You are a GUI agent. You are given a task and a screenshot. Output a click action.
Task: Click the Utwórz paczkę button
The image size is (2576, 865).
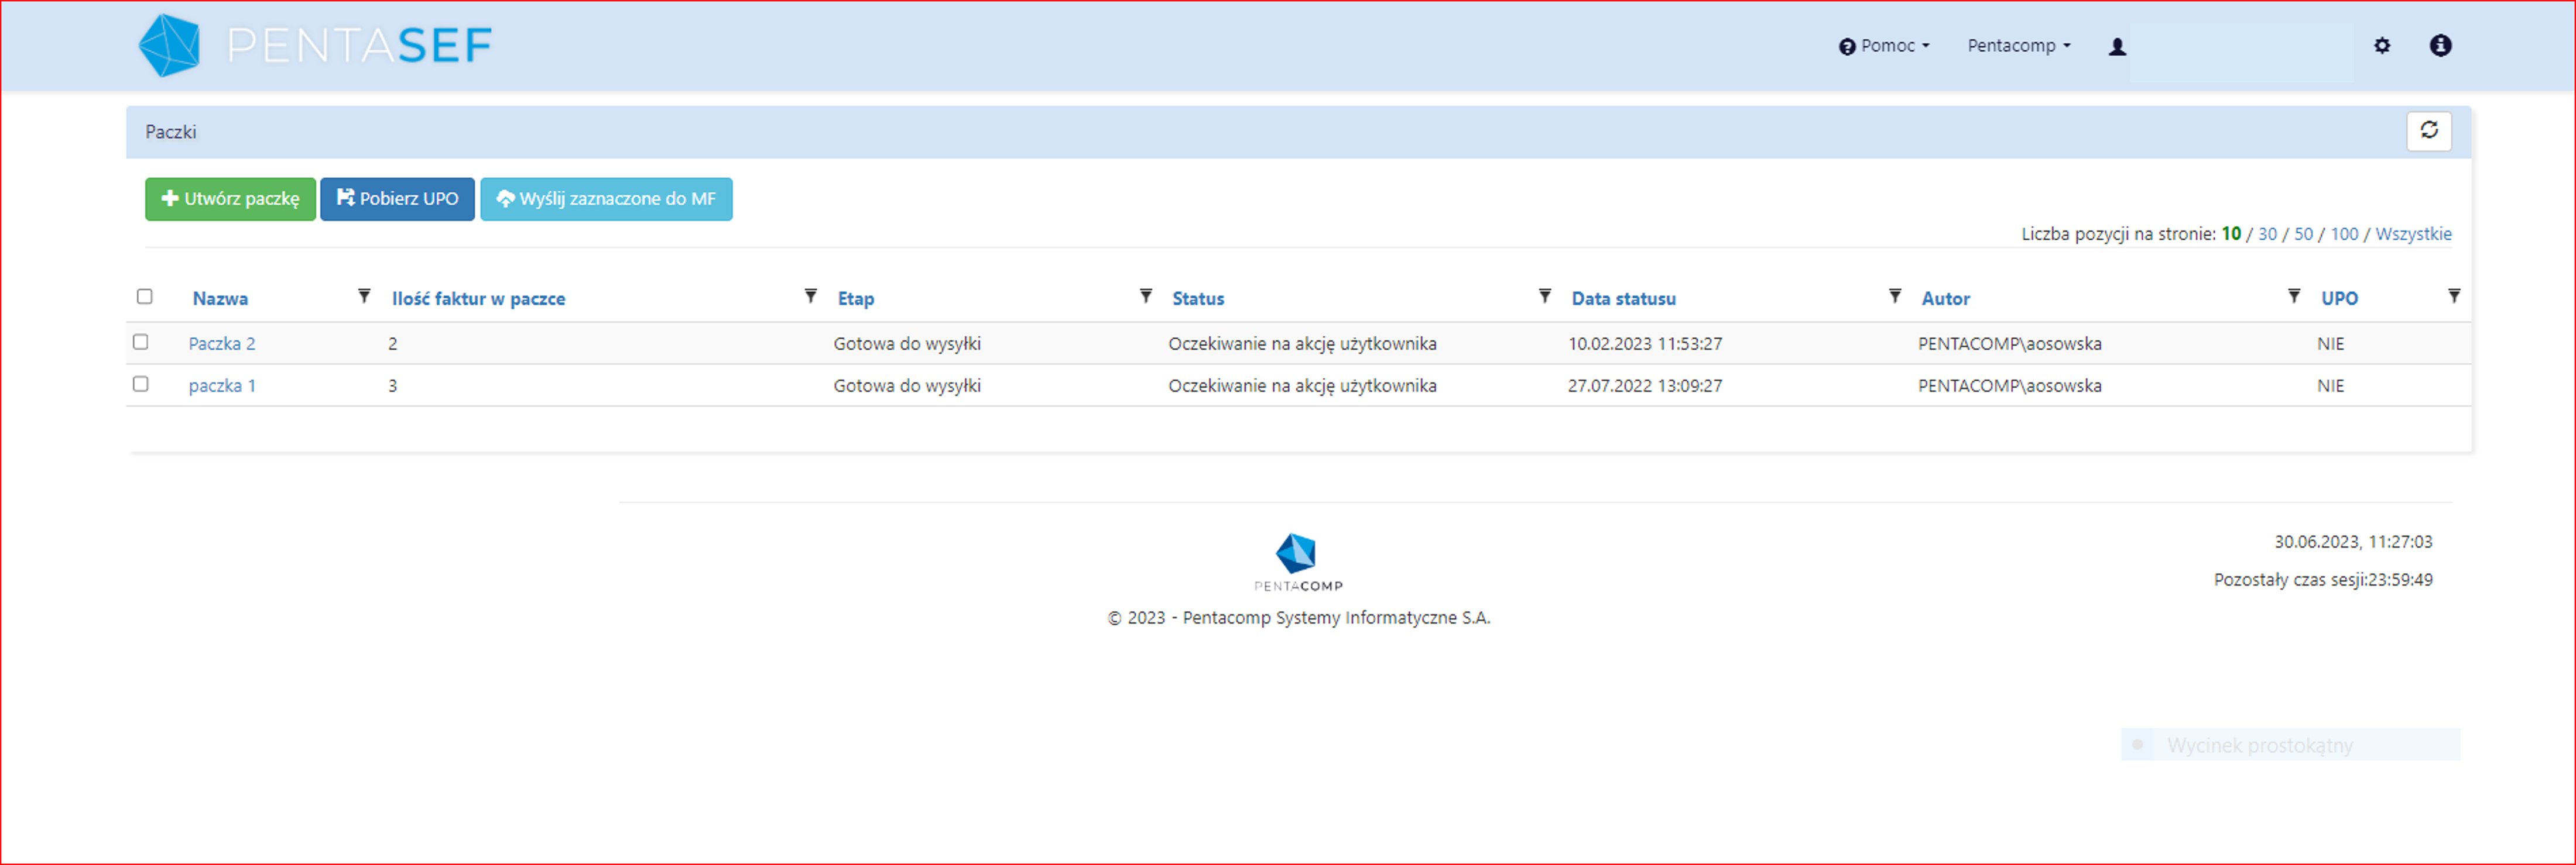tap(230, 199)
